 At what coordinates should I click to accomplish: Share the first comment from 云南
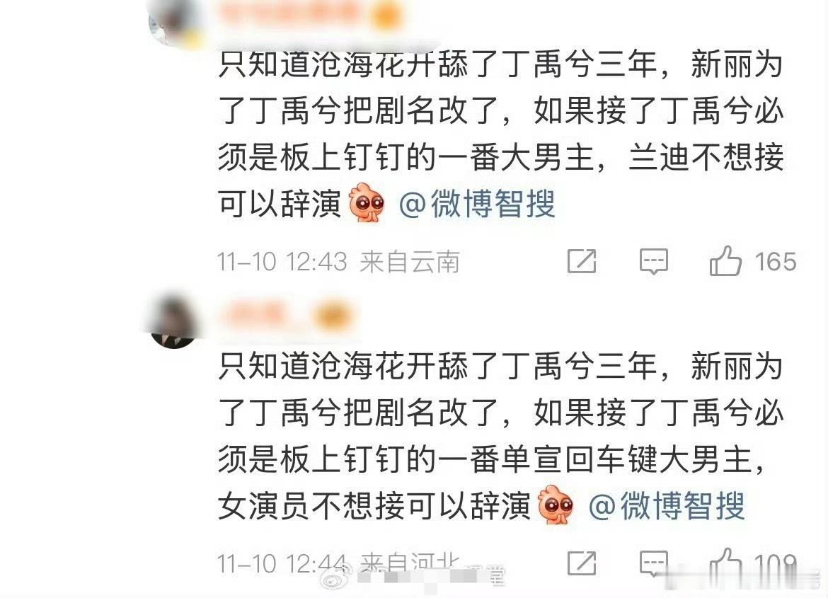[582, 261]
